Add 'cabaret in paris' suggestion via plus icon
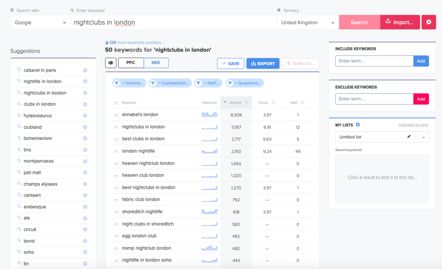The height and width of the screenshot is (269, 442). (x=85, y=70)
